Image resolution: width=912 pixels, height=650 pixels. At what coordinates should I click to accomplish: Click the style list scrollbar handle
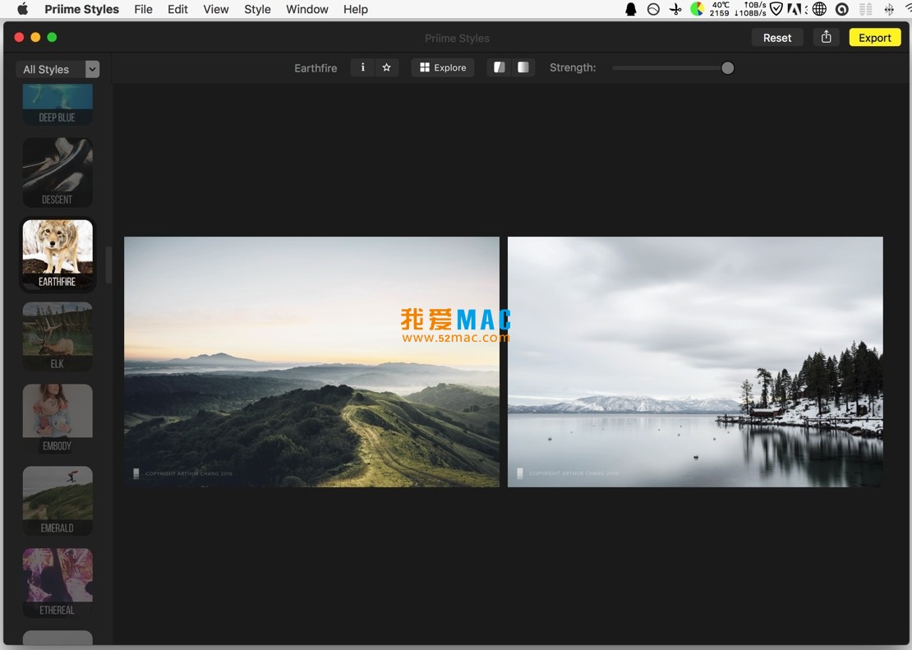click(108, 265)
